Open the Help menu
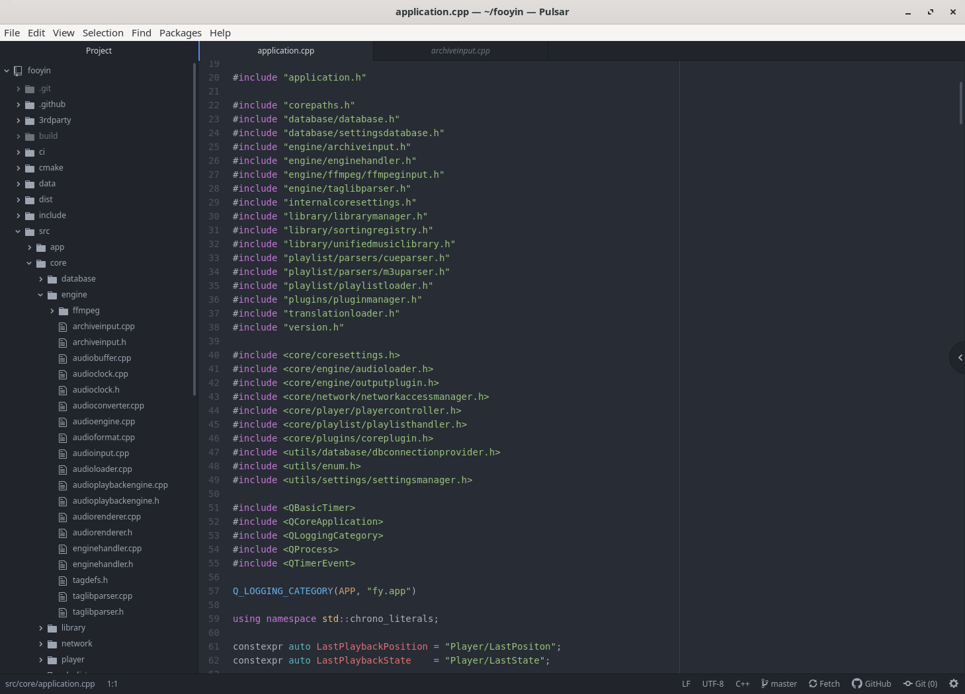This screenshot has height=694, width=965. coord(220,32)
